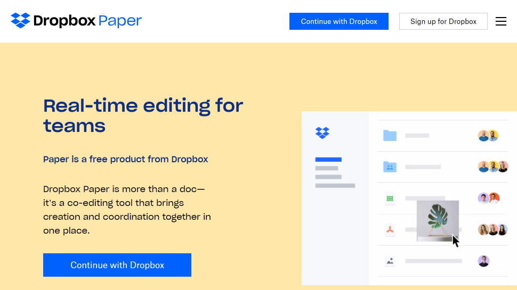Click the green spreadsheet grid icon
The height and width of the screenshot is (290, 517).
tap(390, 198)
